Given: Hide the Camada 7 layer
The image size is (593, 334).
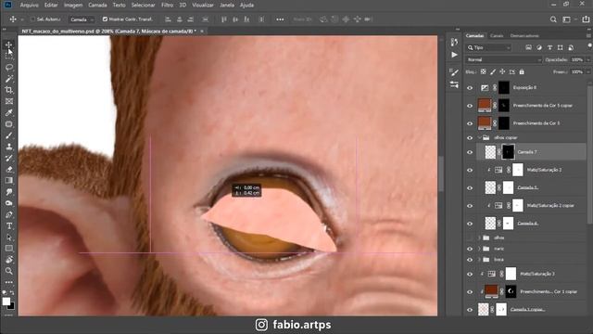Looking at the screenshot, I should [470, 152].
